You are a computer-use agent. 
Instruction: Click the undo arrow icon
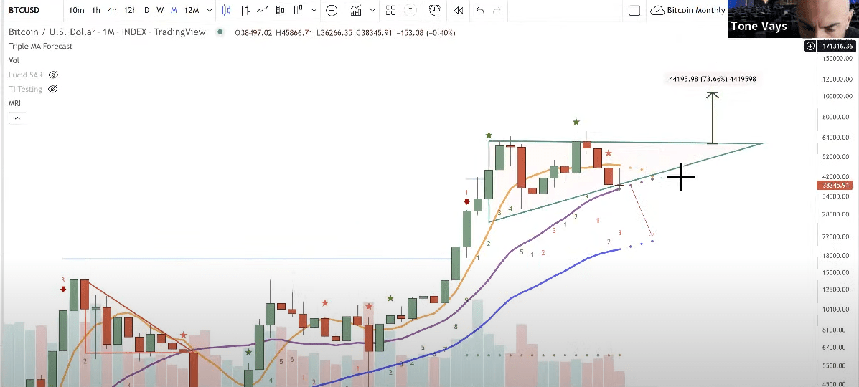(x=480, y=11)
